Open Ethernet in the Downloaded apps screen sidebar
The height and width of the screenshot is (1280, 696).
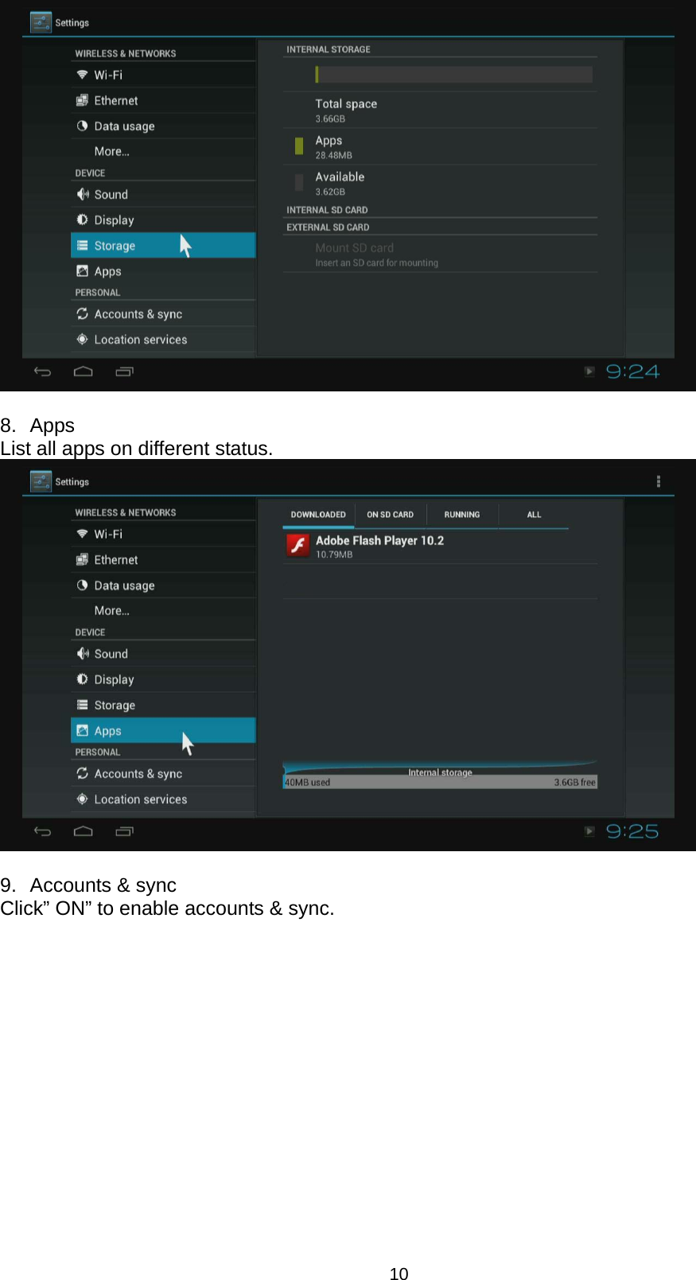(x=163, y=560)
